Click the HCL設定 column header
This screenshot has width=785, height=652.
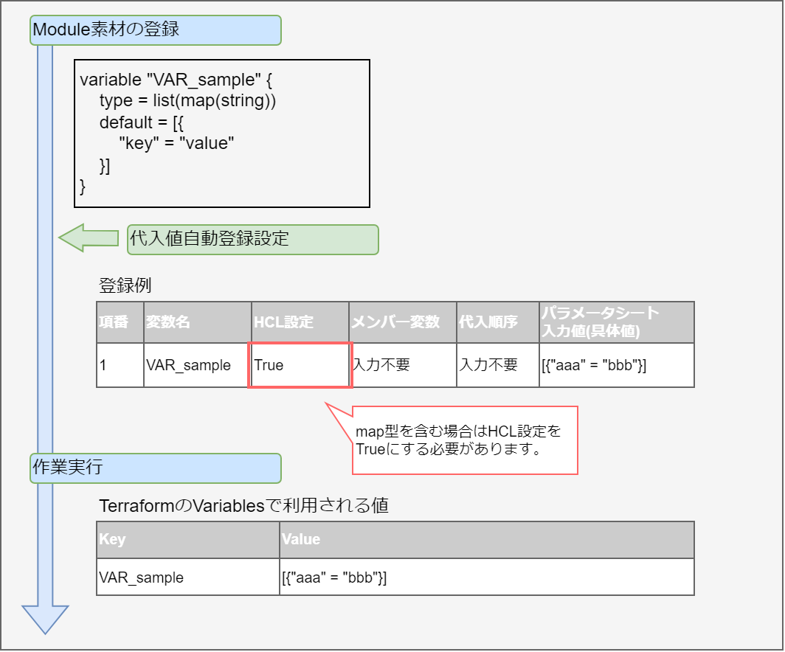tap(300, 322)
